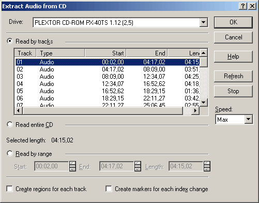Click the OK button
This screenshot has width=259, height=203.
pyautogui.click(x=233, y=22)
